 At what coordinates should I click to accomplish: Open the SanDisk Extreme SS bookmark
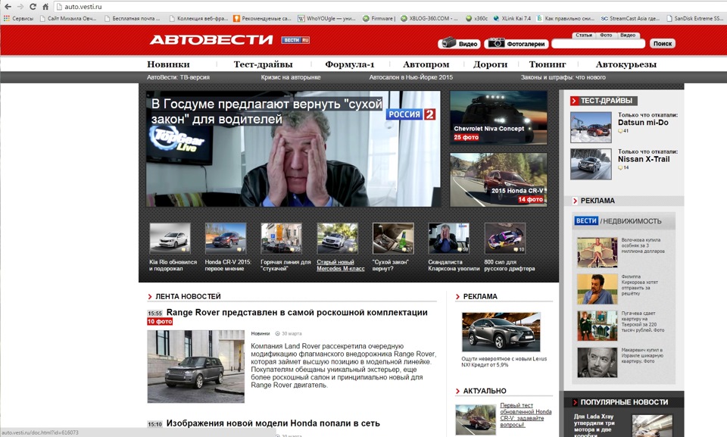pos(695,19)
